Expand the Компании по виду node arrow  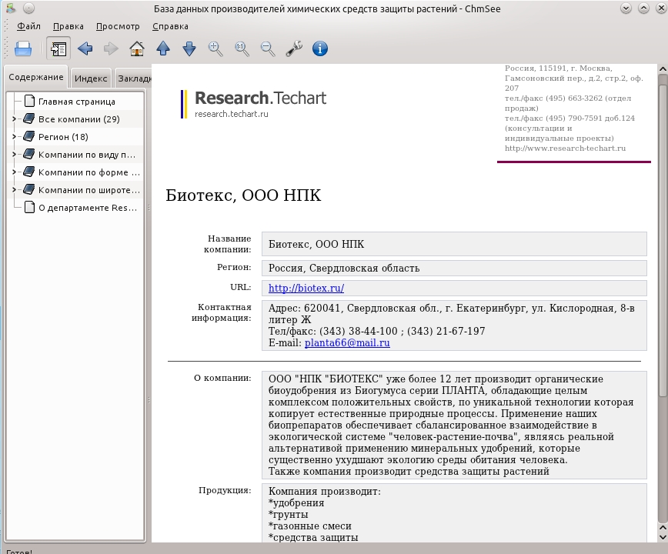point(14,154)
